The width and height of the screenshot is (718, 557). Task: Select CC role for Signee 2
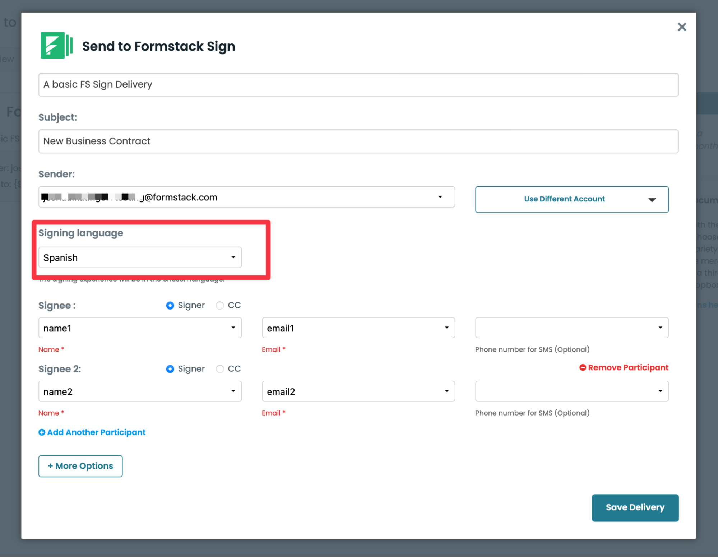click(x=220, y=369)
